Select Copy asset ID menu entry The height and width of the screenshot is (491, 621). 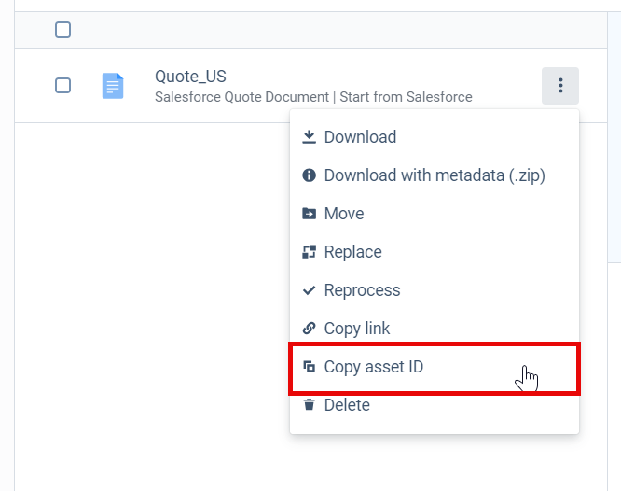[435, 367]
